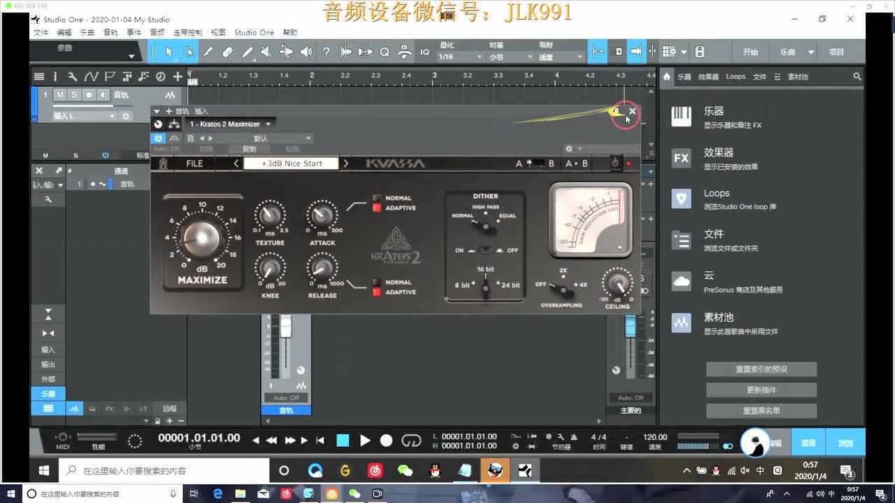Open the Kratos plugin routing icon
The image size is (895, 503).
coord(174,124)
